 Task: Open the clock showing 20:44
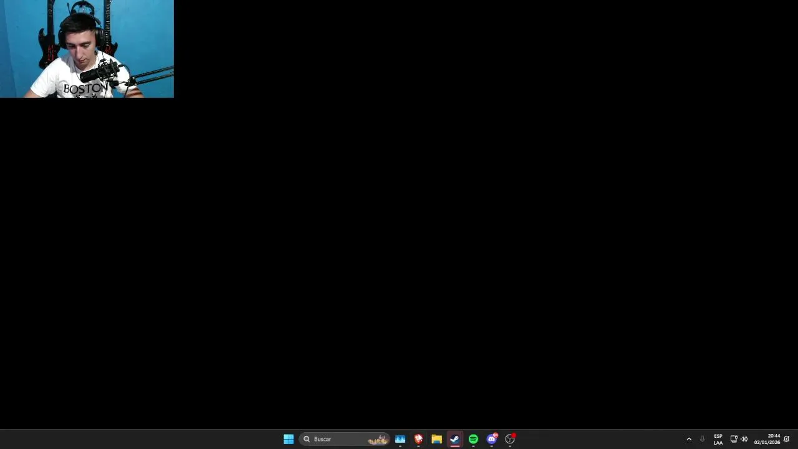(x=767, y=439)
